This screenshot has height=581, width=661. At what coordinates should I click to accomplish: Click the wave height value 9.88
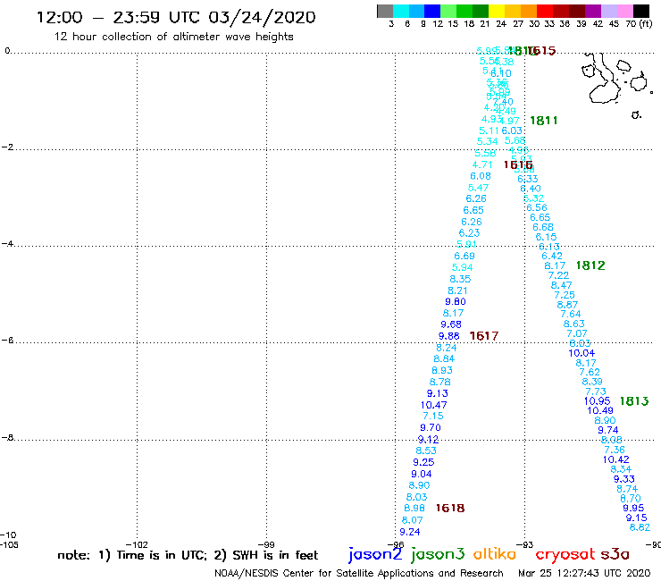click(x=449, y=336)
